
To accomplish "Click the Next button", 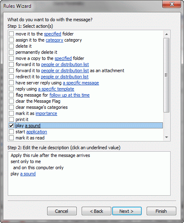I will coord(127,211).
